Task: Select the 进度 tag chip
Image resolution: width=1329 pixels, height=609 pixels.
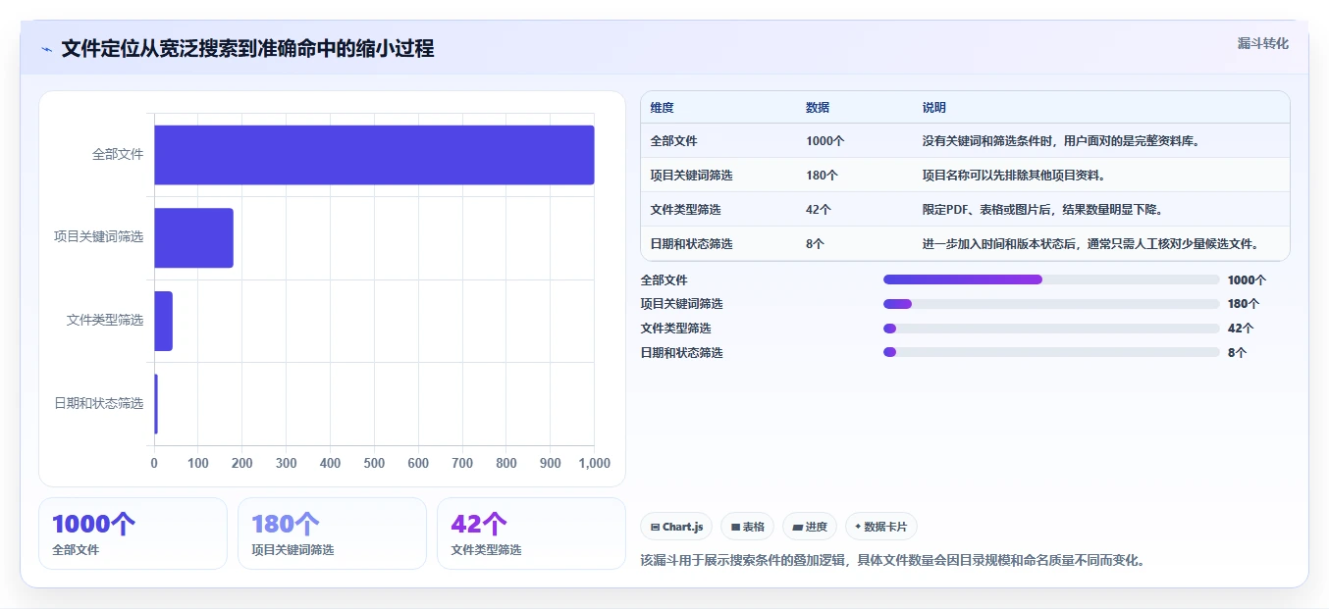Action: pyautogui.click(x=810, y=527)
